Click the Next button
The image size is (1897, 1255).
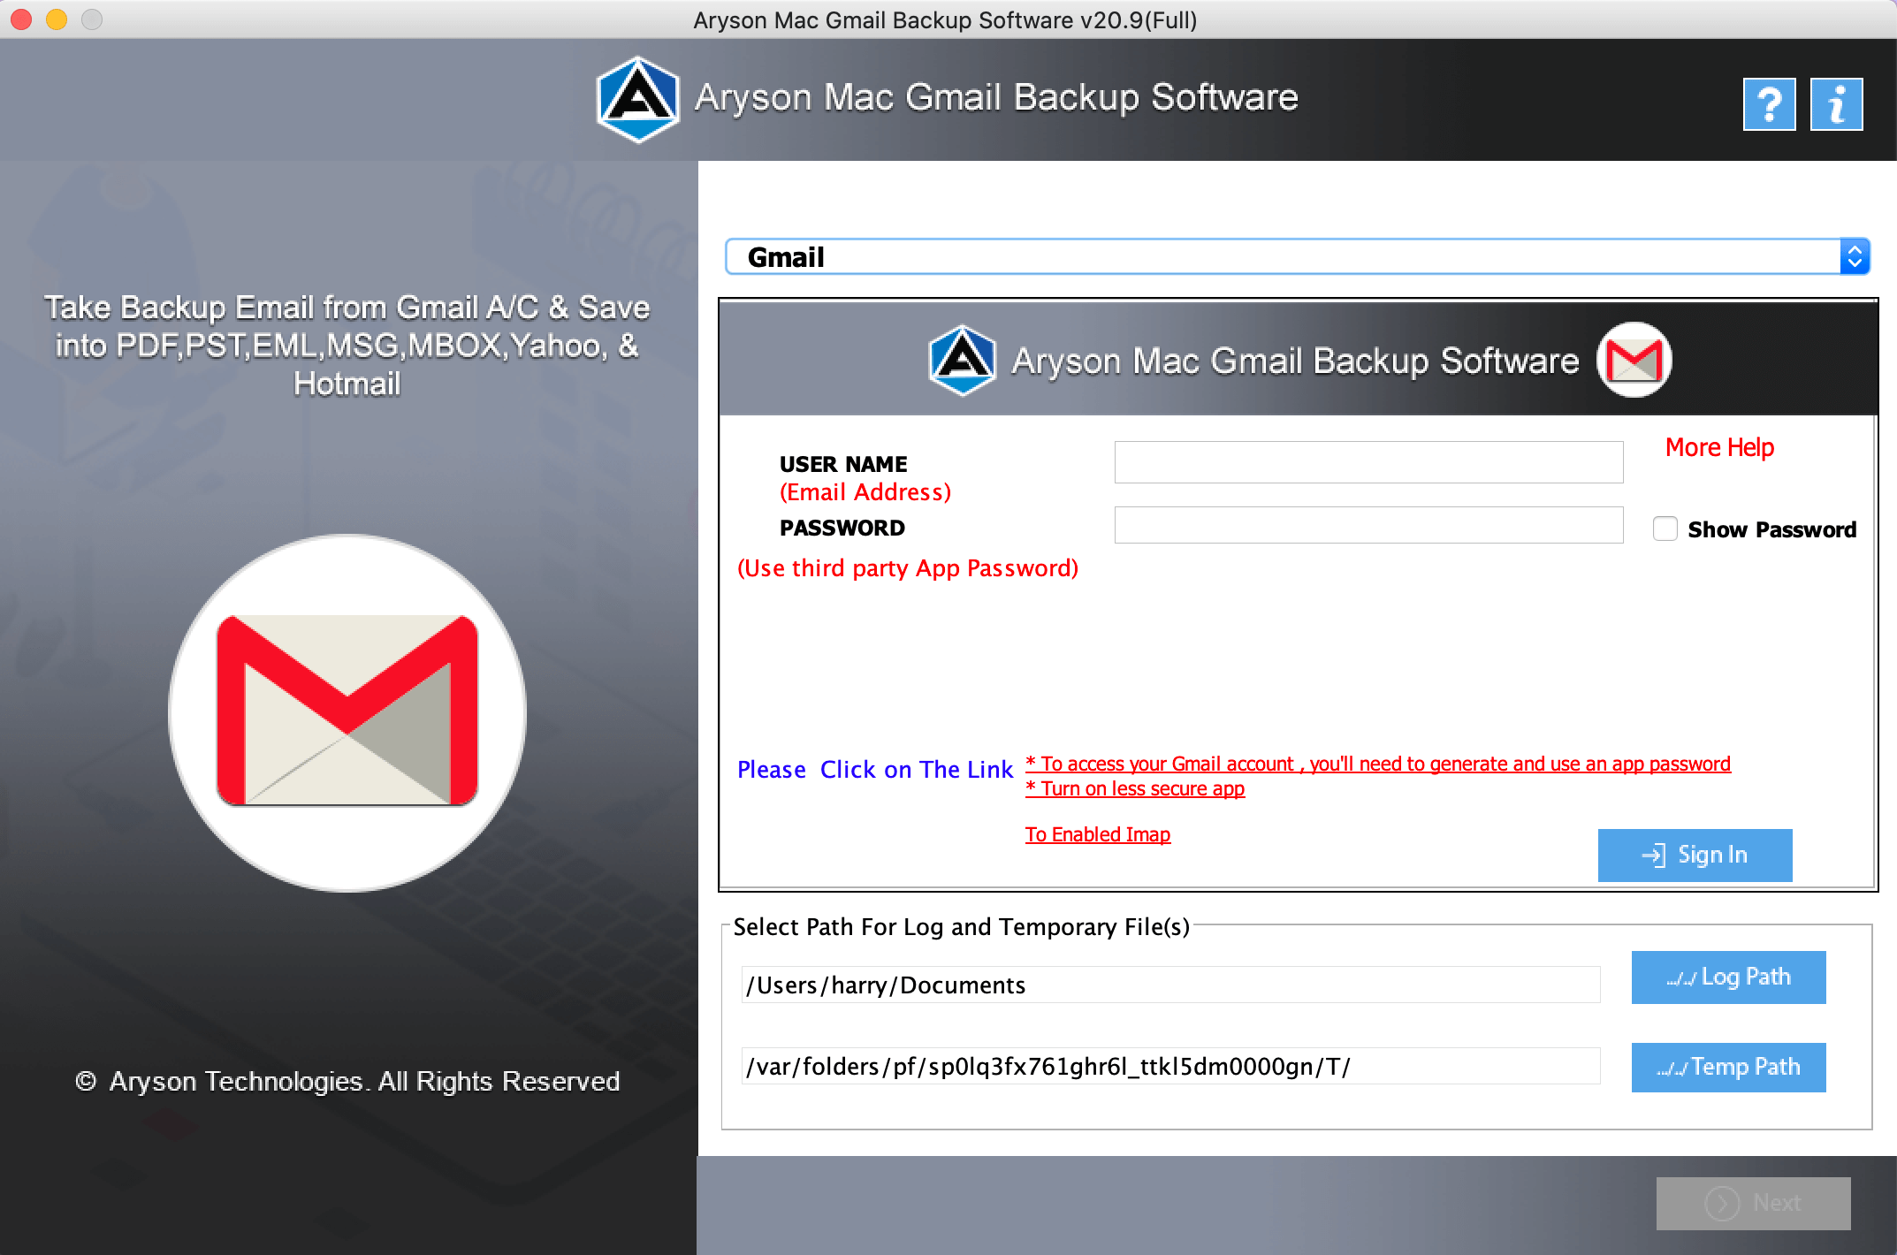pyautogui.click(x=1753, y=1203)
